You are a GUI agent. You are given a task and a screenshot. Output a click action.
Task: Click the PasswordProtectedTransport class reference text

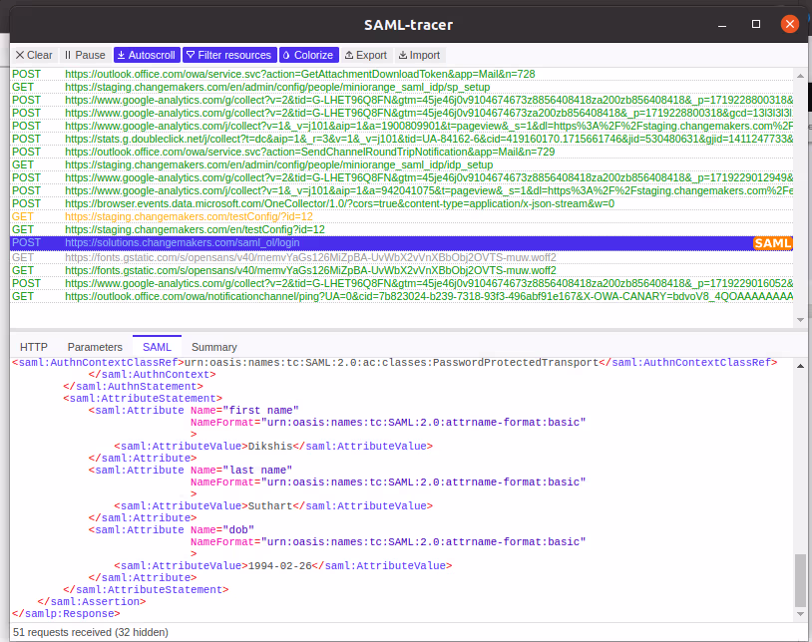tap(391, 363)
